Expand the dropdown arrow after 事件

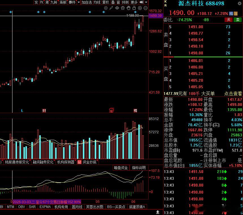coord(79,2)
